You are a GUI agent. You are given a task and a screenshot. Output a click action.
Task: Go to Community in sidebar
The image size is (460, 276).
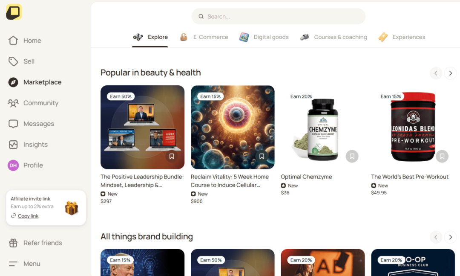pyautogui.click(x=33, y=103)
